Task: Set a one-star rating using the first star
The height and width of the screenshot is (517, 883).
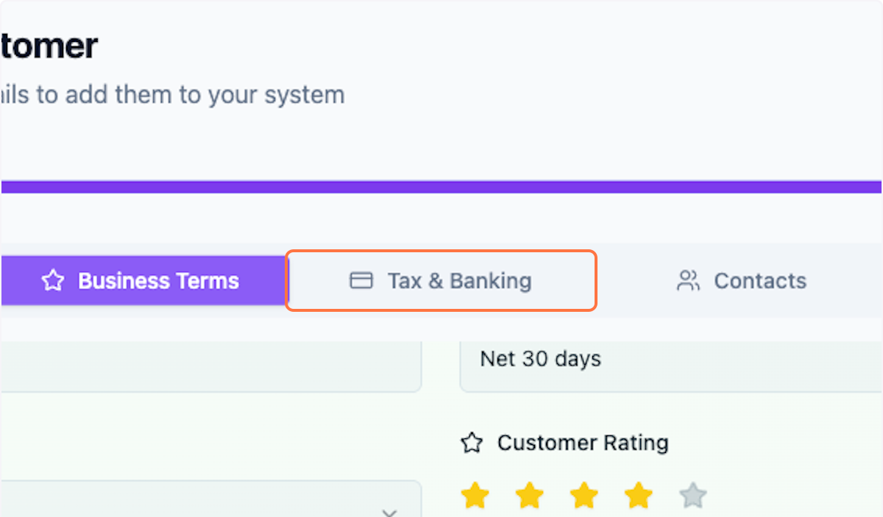Action: click(475, 495)
